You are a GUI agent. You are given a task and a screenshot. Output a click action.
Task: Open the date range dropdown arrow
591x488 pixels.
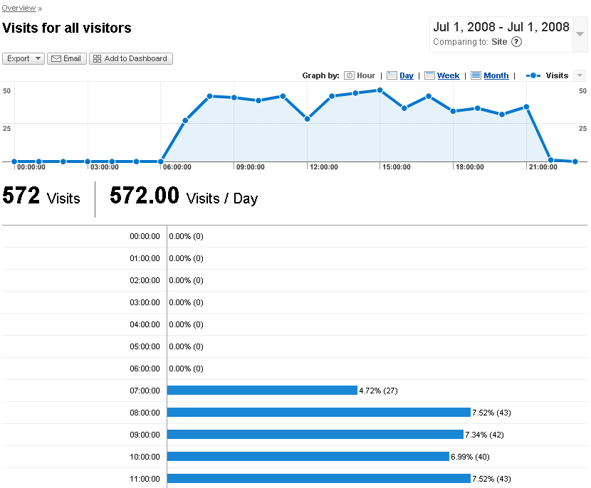click(x=580, y=34)
